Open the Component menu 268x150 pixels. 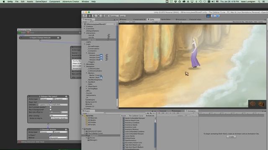[x=54, y=2]
